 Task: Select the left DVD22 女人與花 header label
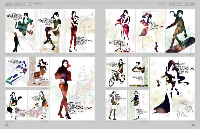pyautogui.click(x=19, y=4)
